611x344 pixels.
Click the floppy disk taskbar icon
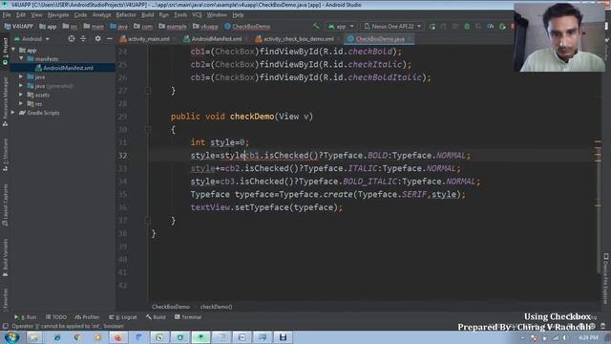pyautogui.click(x=283, y=337)
